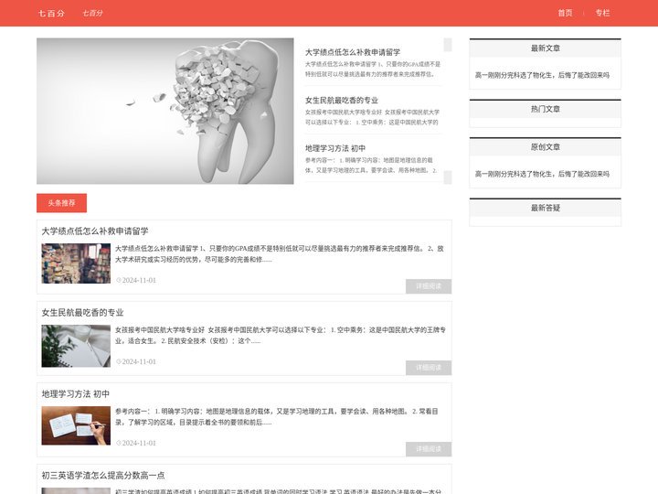Screen dimensions: 658x494
Task: Click the bookshelf thumbnail of GPA article
Action: click(x=76, y=263)
